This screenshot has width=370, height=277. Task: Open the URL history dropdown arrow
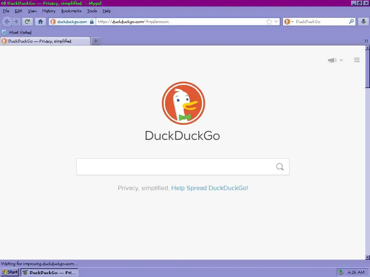[276, 22]
